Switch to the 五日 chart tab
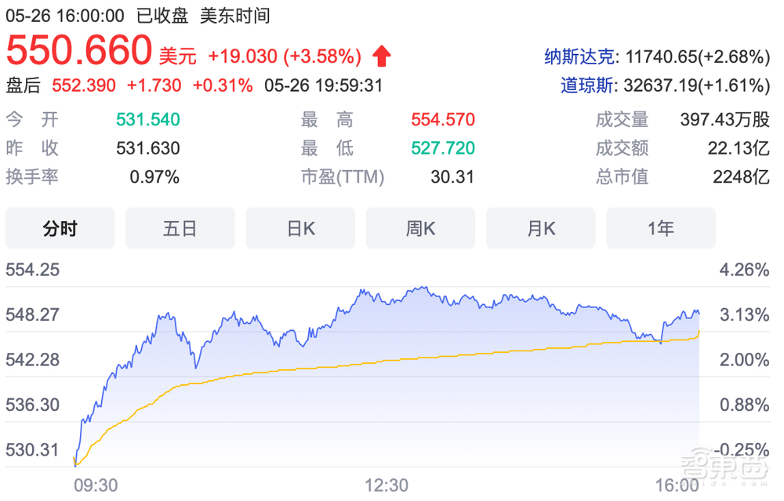Image resolution: width=784 pixels, height=501 pixels. 180,227
